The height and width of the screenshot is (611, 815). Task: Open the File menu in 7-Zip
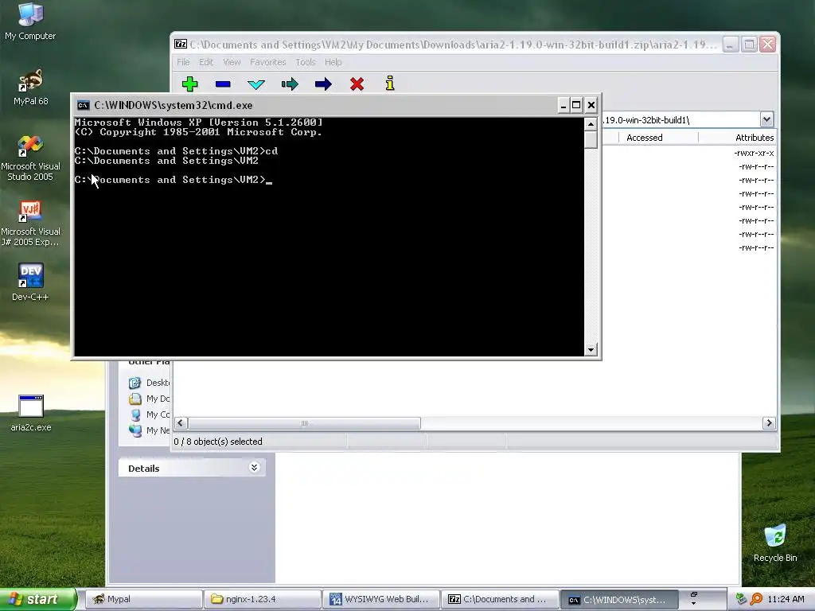pos(183,62)
